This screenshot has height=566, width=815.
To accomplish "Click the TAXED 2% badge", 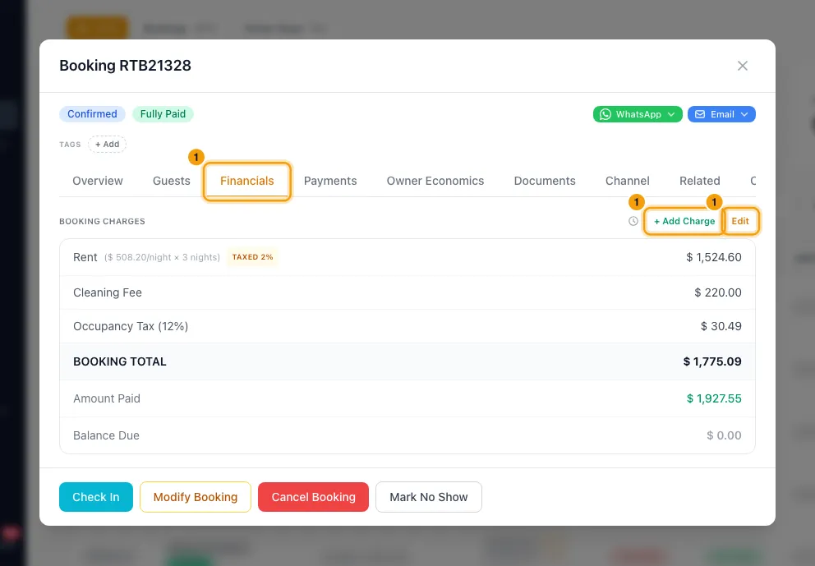I will pyautogui.click(x=252, y=257).
